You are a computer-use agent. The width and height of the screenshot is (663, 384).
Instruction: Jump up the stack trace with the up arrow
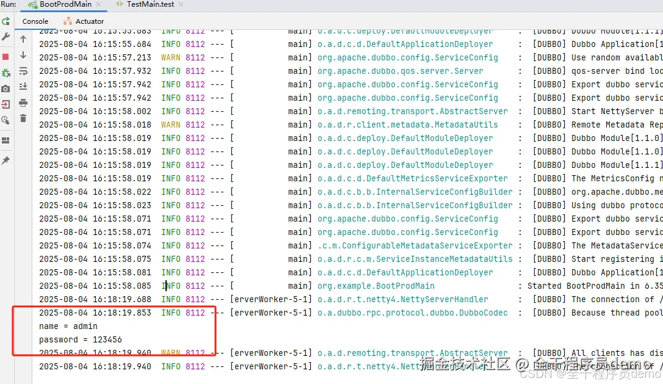[23, 39]
